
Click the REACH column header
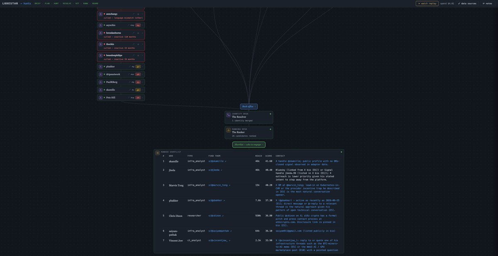(259, 156)
